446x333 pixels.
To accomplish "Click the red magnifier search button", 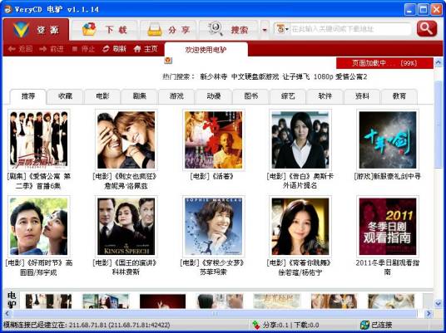I will click(427, 29).
